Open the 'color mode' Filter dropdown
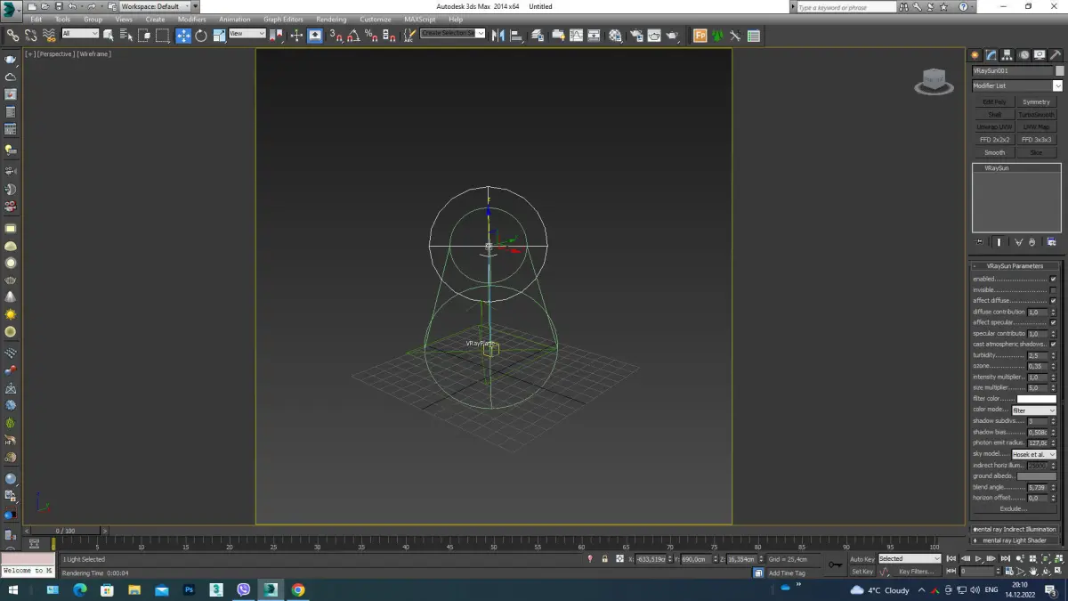This screenshot has height=601, width=1068. pos(1033,410)
